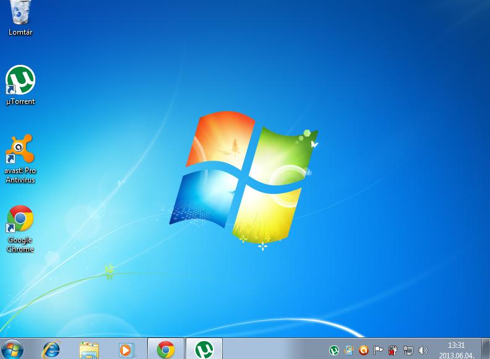Click the Lomtár label text
Image resolution: width=490 pixels, height=359 pixels.
[20, 32]
